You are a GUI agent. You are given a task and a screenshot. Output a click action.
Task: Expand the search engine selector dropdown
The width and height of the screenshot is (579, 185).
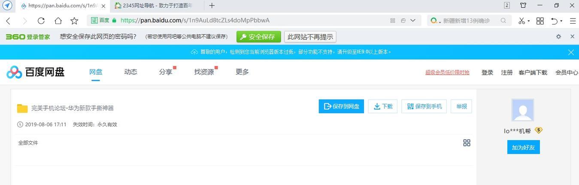coord(440,21)
